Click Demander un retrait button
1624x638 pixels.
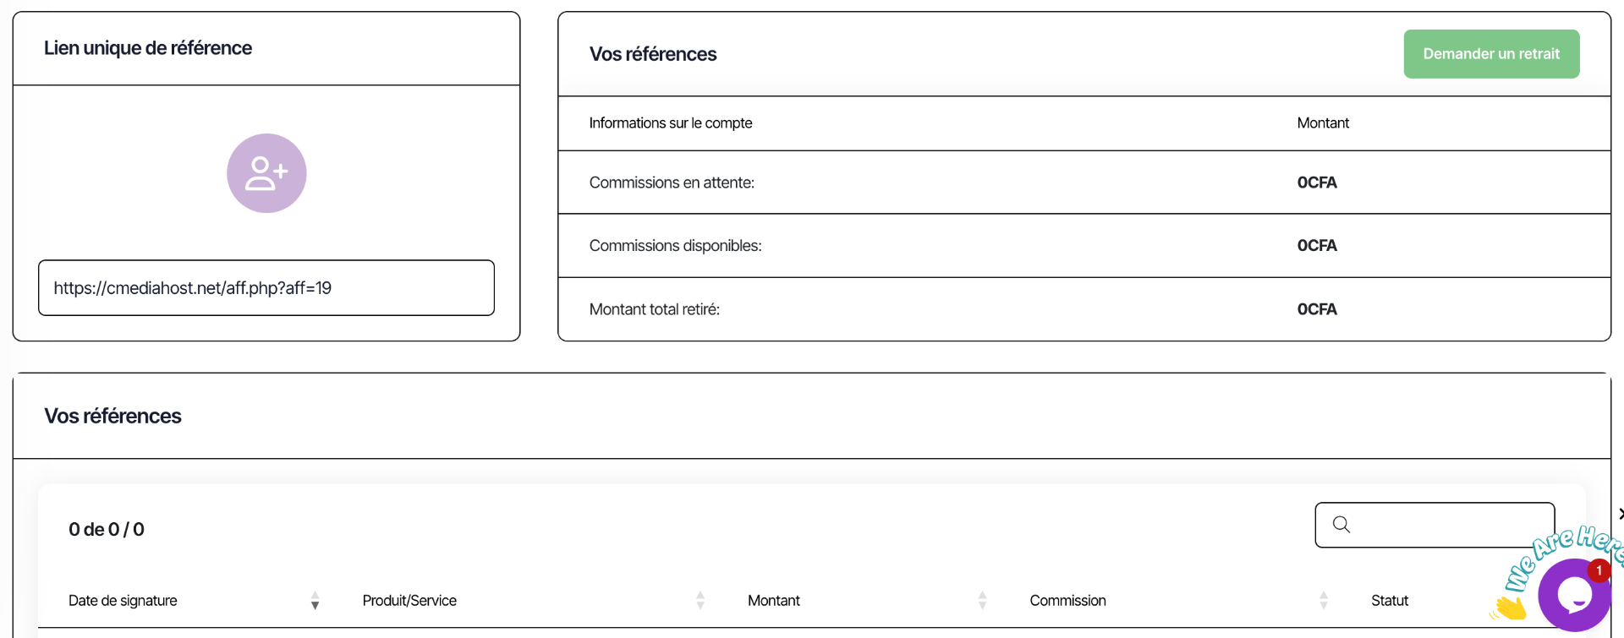click(x=1491, y=54)
